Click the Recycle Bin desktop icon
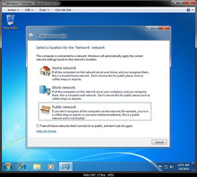 pyautogui.click(x=10, y=21)
